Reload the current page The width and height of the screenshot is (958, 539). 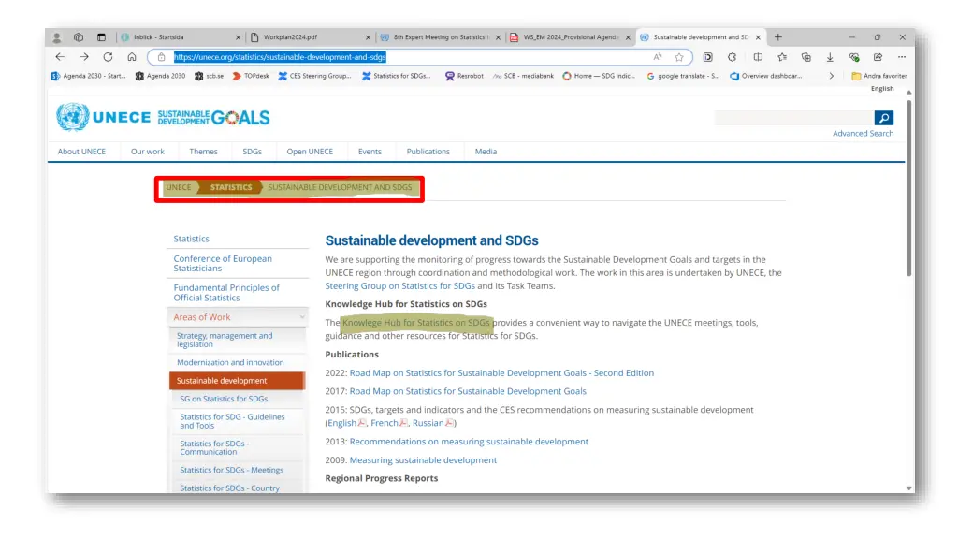point(108,57)
